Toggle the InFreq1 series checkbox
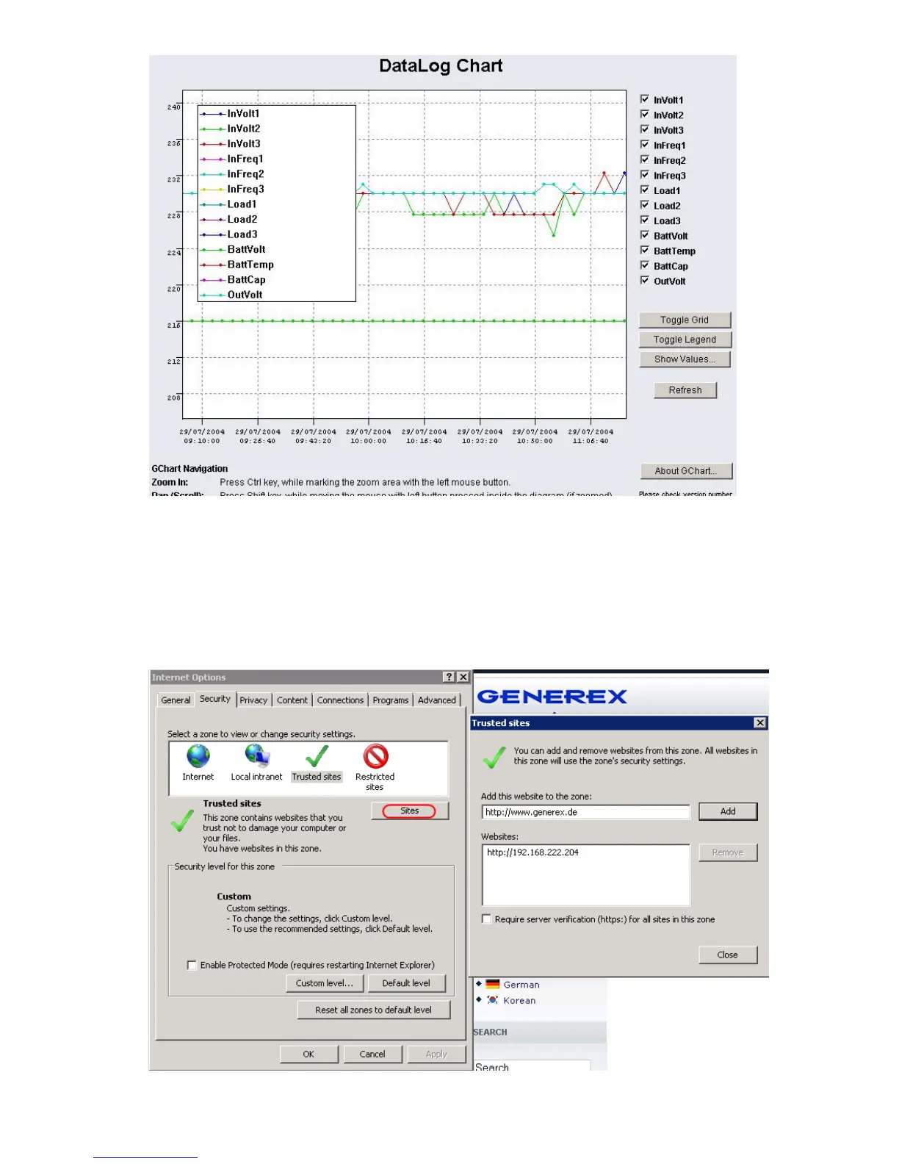Screen dimensions: 899x1164 pyautogui.click(x=645, y=145)
